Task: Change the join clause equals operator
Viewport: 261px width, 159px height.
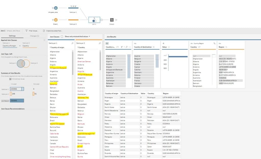Action: coord(20,46)
